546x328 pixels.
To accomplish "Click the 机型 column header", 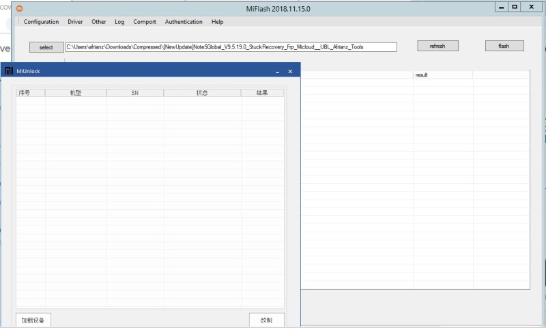I will pyautogui.click(x=76, y=93).
